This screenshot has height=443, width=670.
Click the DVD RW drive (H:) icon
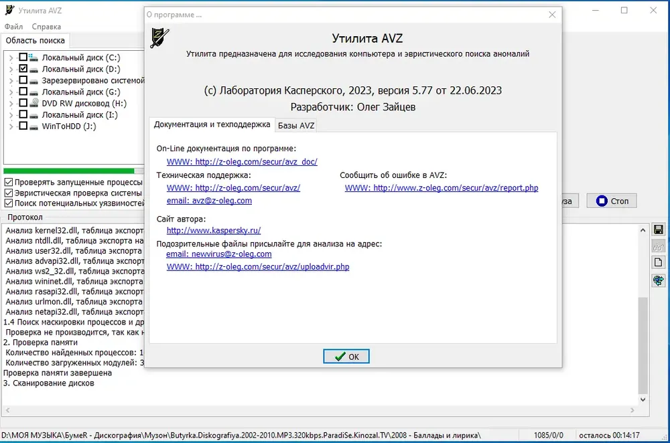[x=34, y=103]
